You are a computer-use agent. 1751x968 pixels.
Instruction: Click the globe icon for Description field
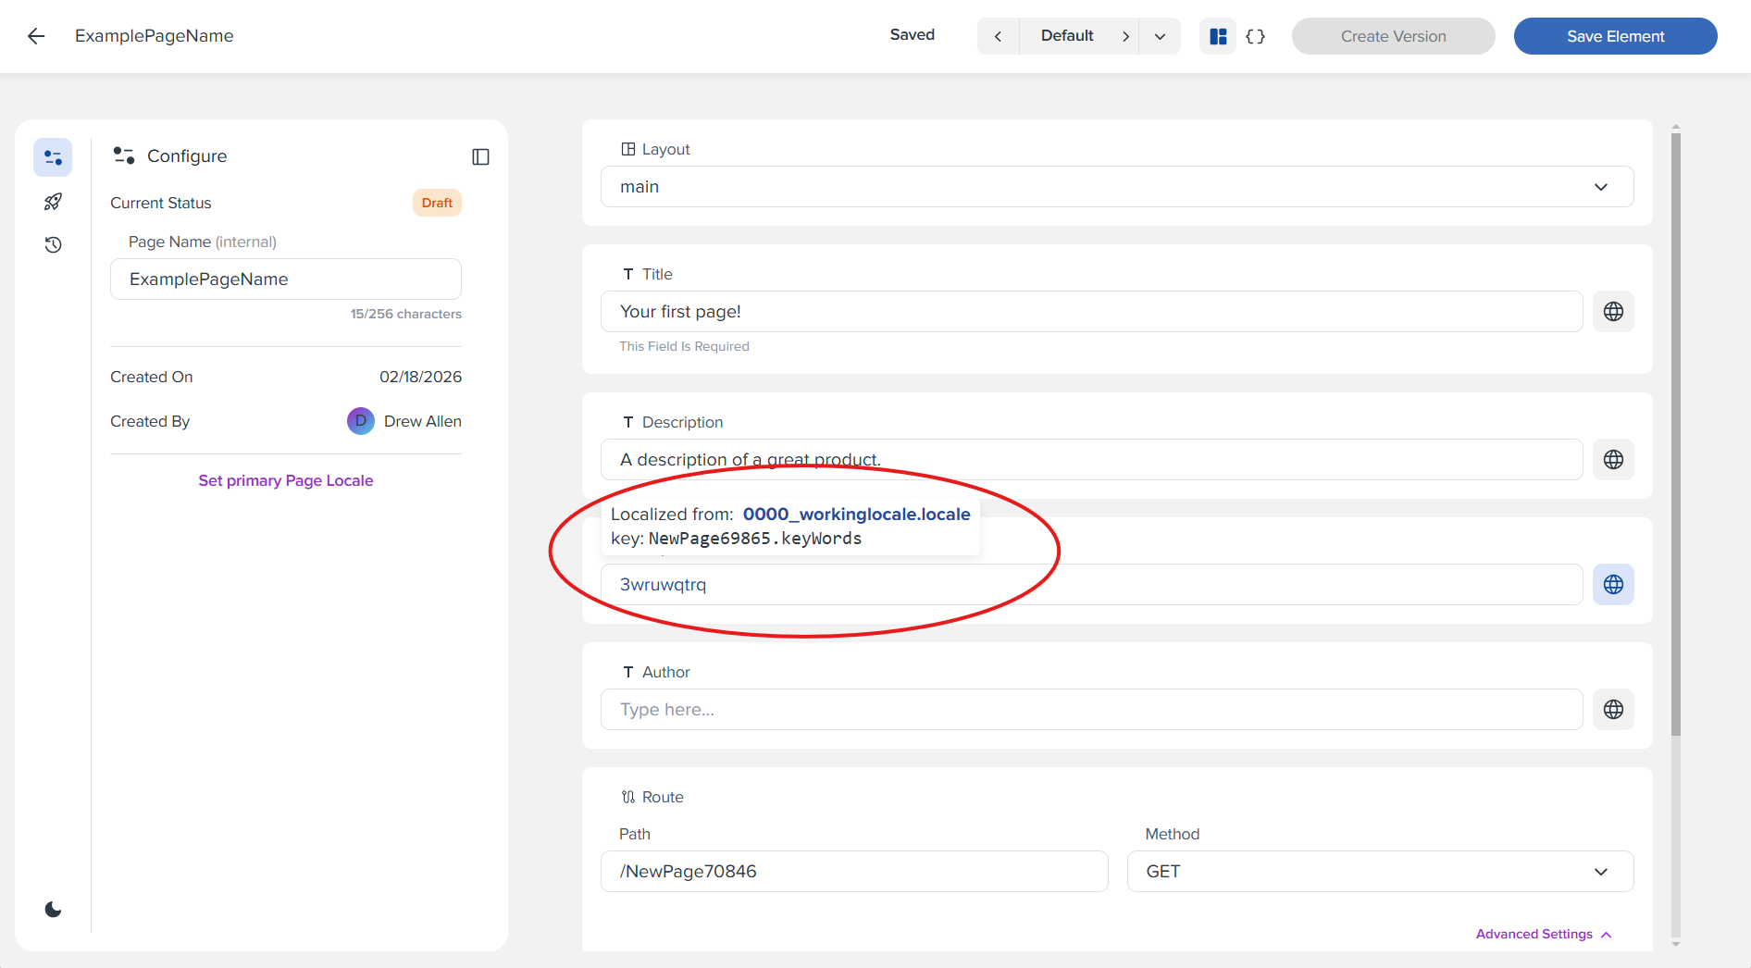coord(1613,460)
